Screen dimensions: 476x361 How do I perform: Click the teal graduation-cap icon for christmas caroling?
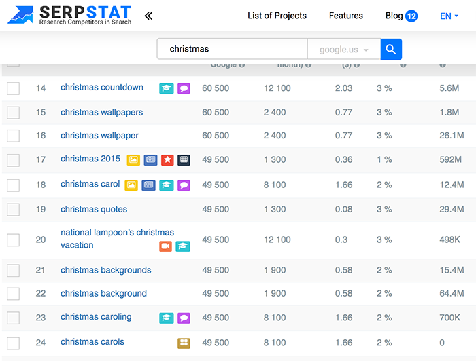[x=167, y=318]
